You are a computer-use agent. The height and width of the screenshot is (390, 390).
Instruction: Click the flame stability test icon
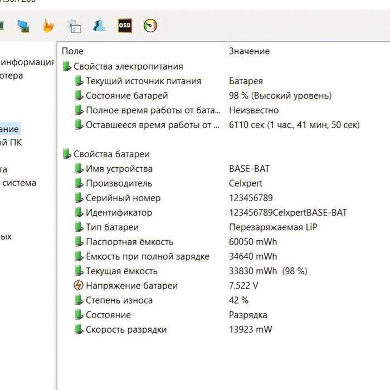(48, 26)
